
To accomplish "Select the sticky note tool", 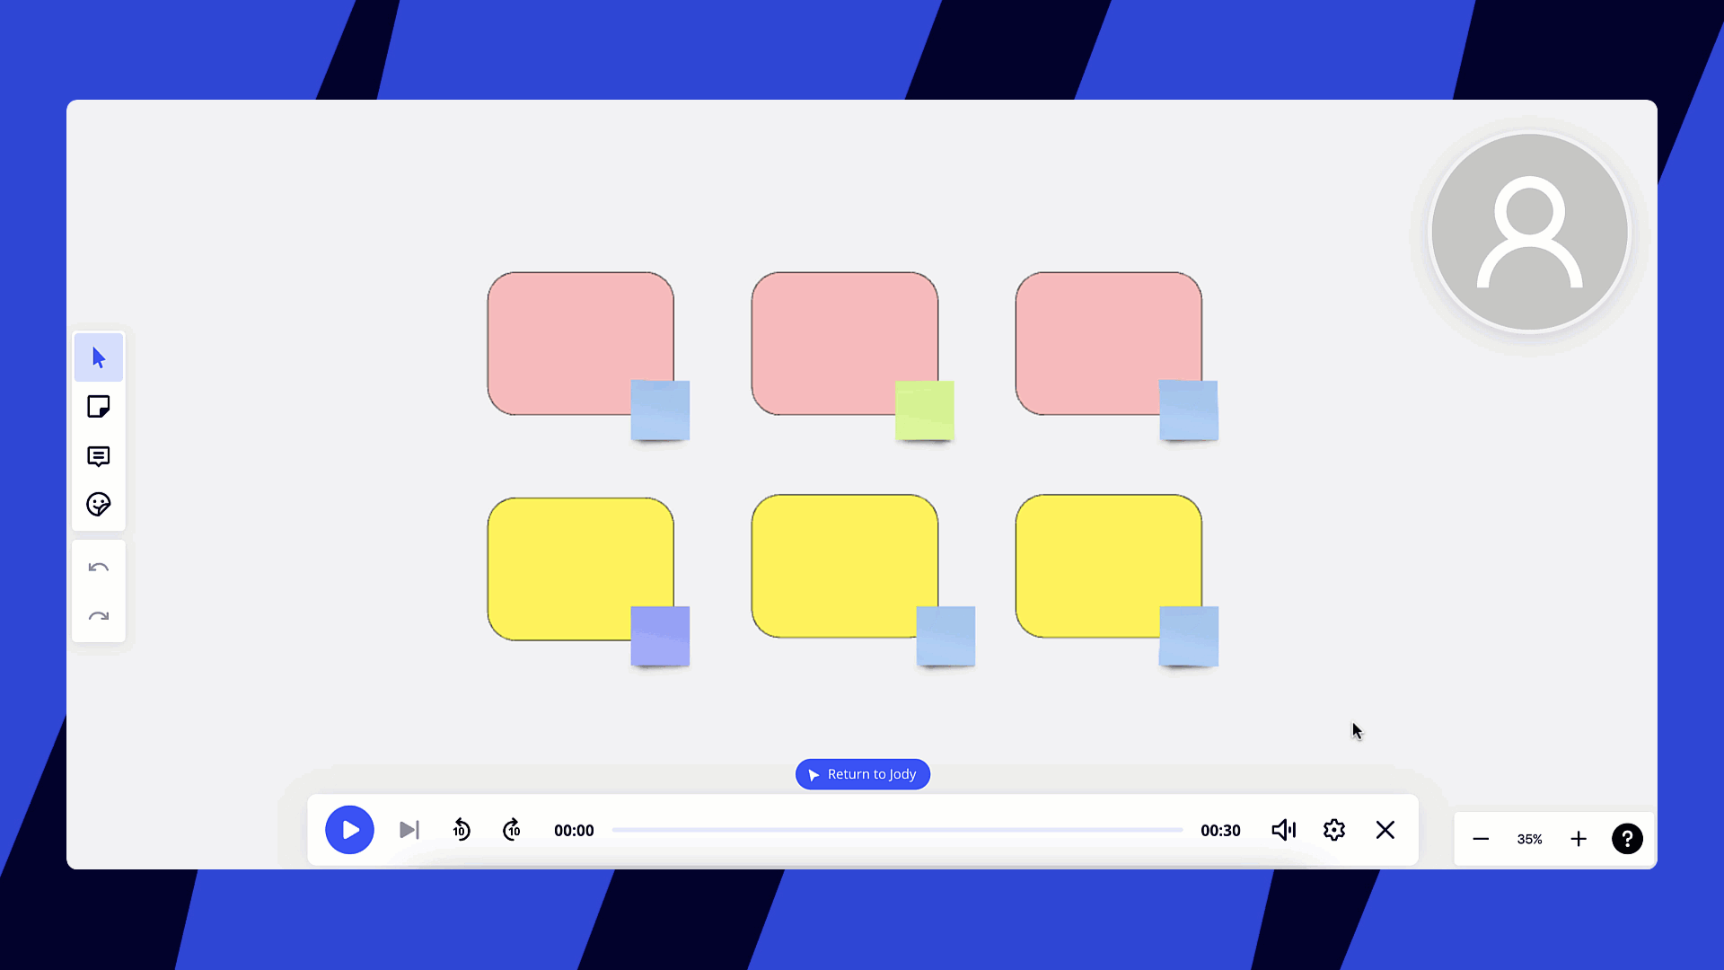I will [99, 407].
